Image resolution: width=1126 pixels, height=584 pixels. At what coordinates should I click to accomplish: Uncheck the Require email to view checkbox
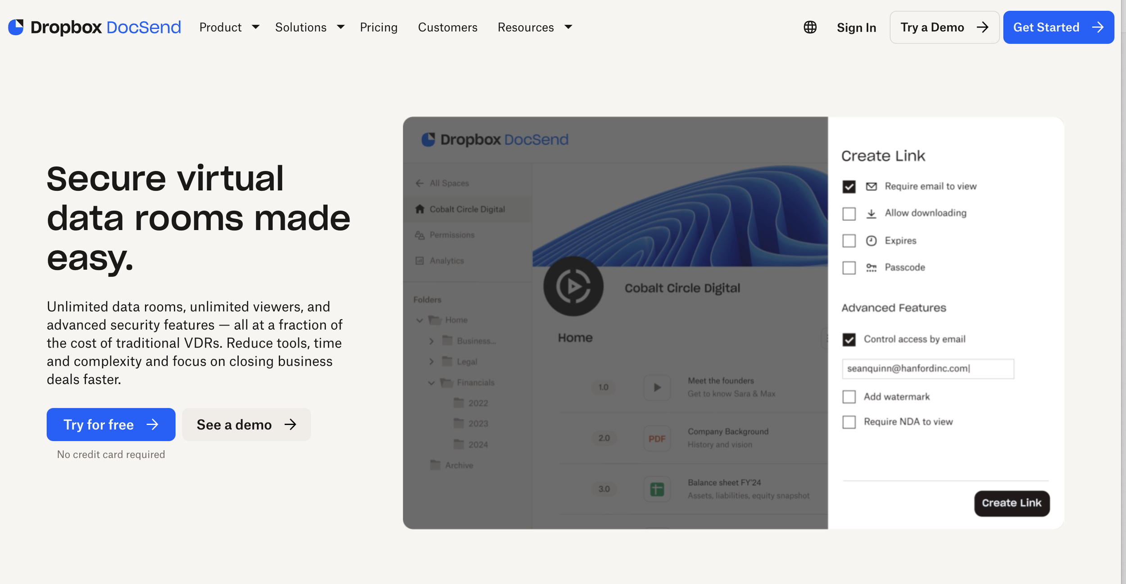pyautogui.click(x=849, y=186)
